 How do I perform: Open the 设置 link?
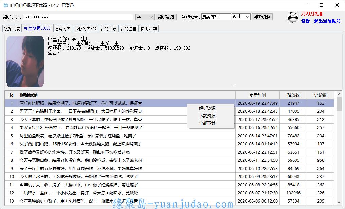tap(305, 21)
